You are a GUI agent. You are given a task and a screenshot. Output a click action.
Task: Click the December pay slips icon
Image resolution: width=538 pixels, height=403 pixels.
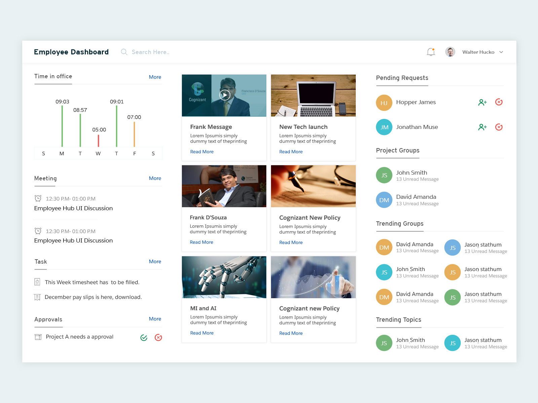(37, 297)
